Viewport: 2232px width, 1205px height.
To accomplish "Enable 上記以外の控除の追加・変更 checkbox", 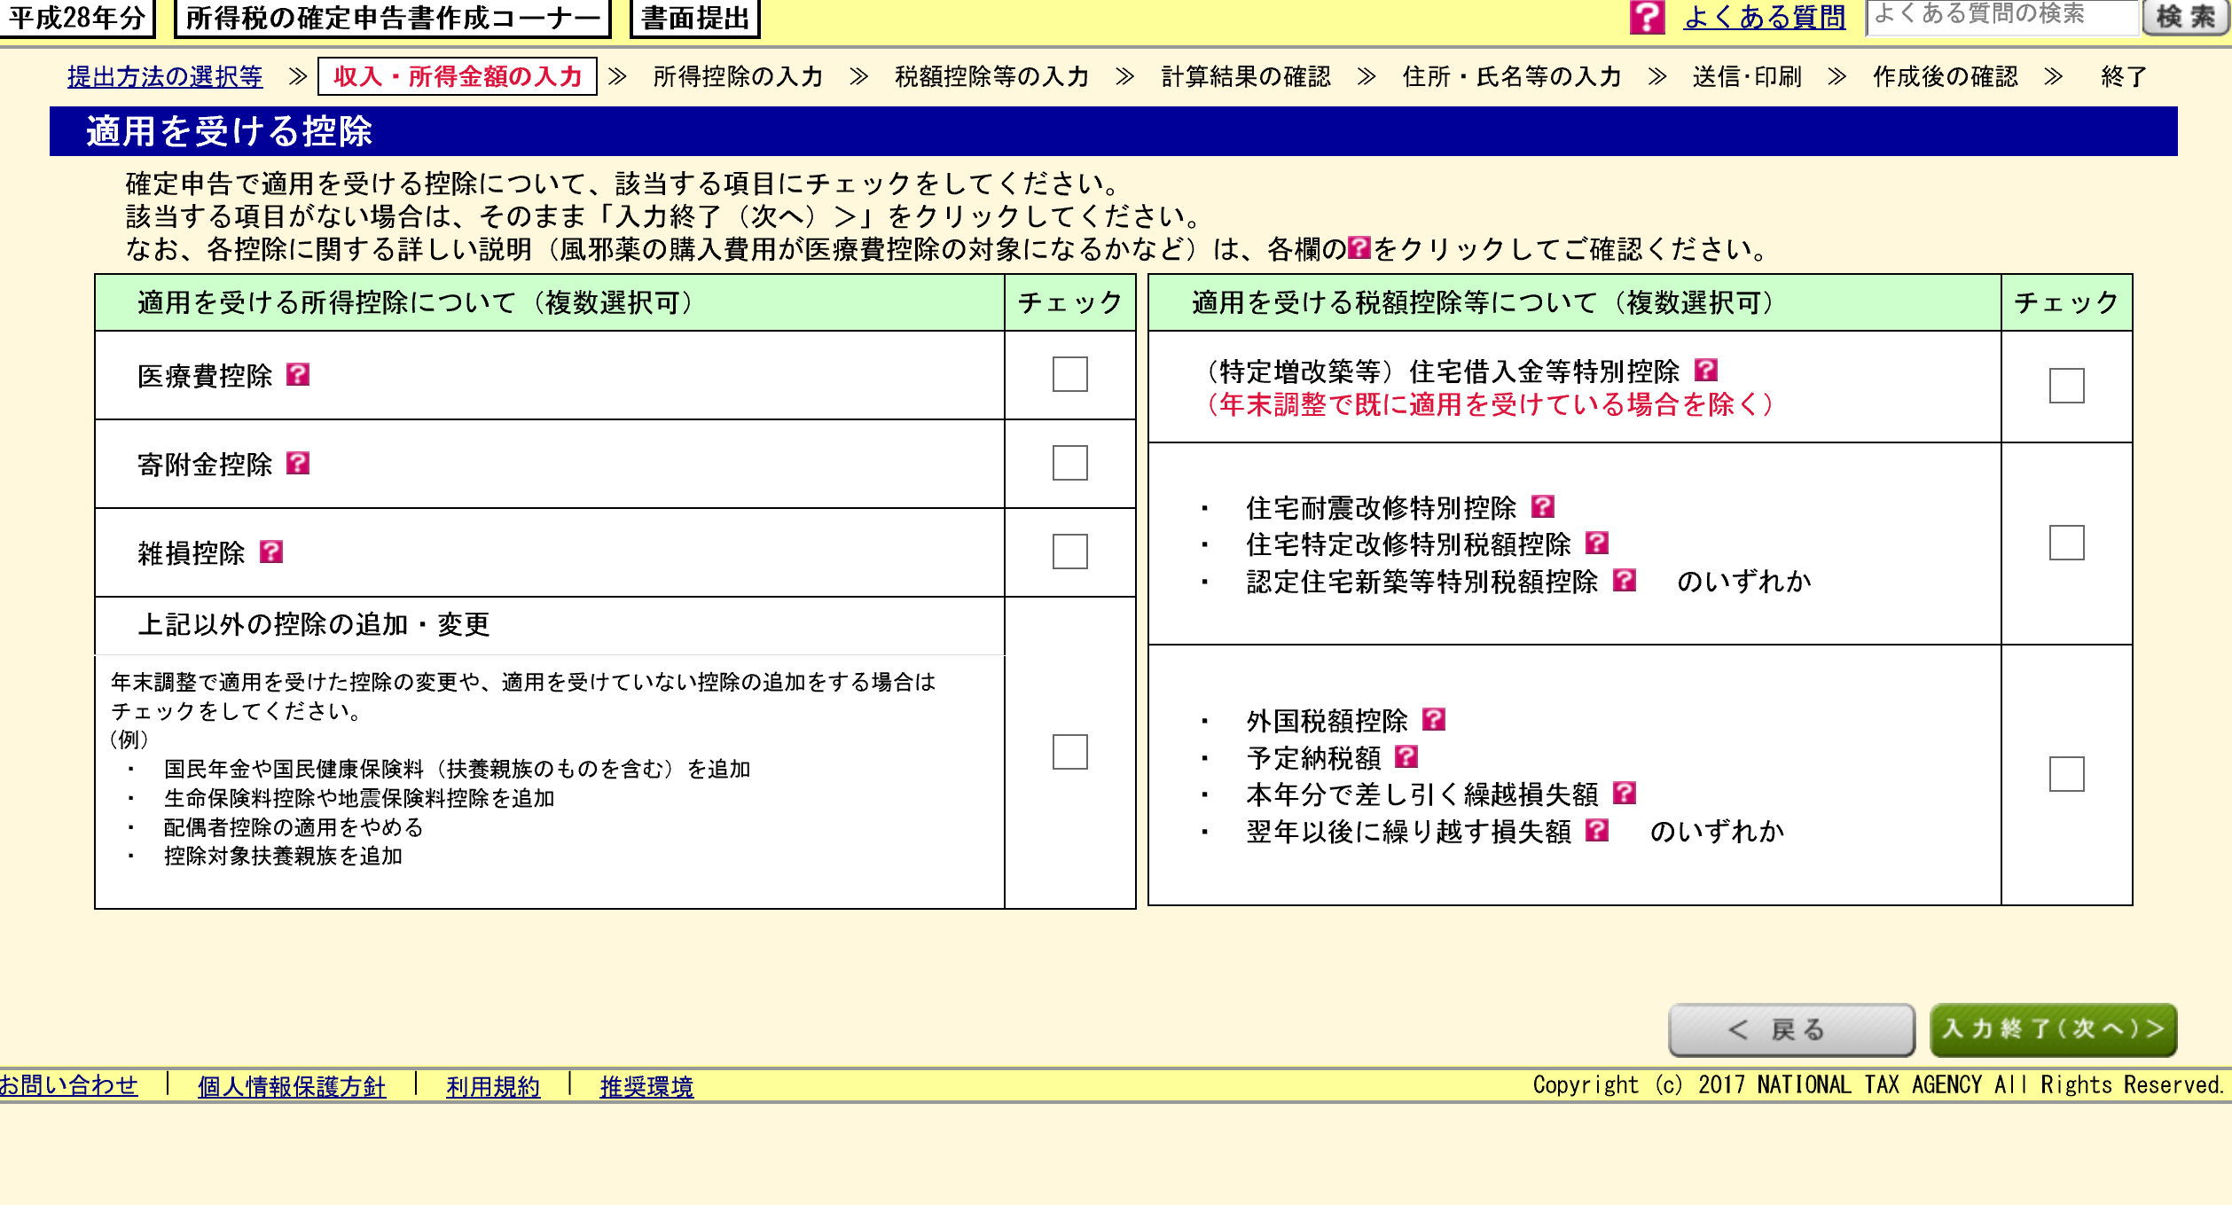I will [1069, 752].
